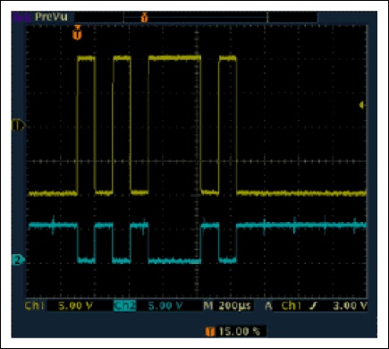Screen dimensions: 389x349
Task: Click the widest cyan Ch2 low pulse
Action: coord(174,260)
